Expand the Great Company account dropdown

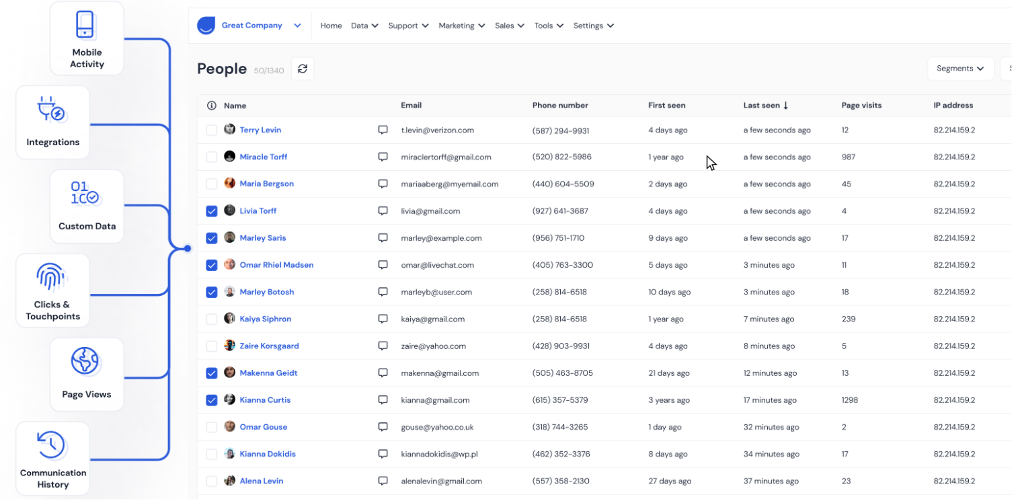tap(297, 26)
